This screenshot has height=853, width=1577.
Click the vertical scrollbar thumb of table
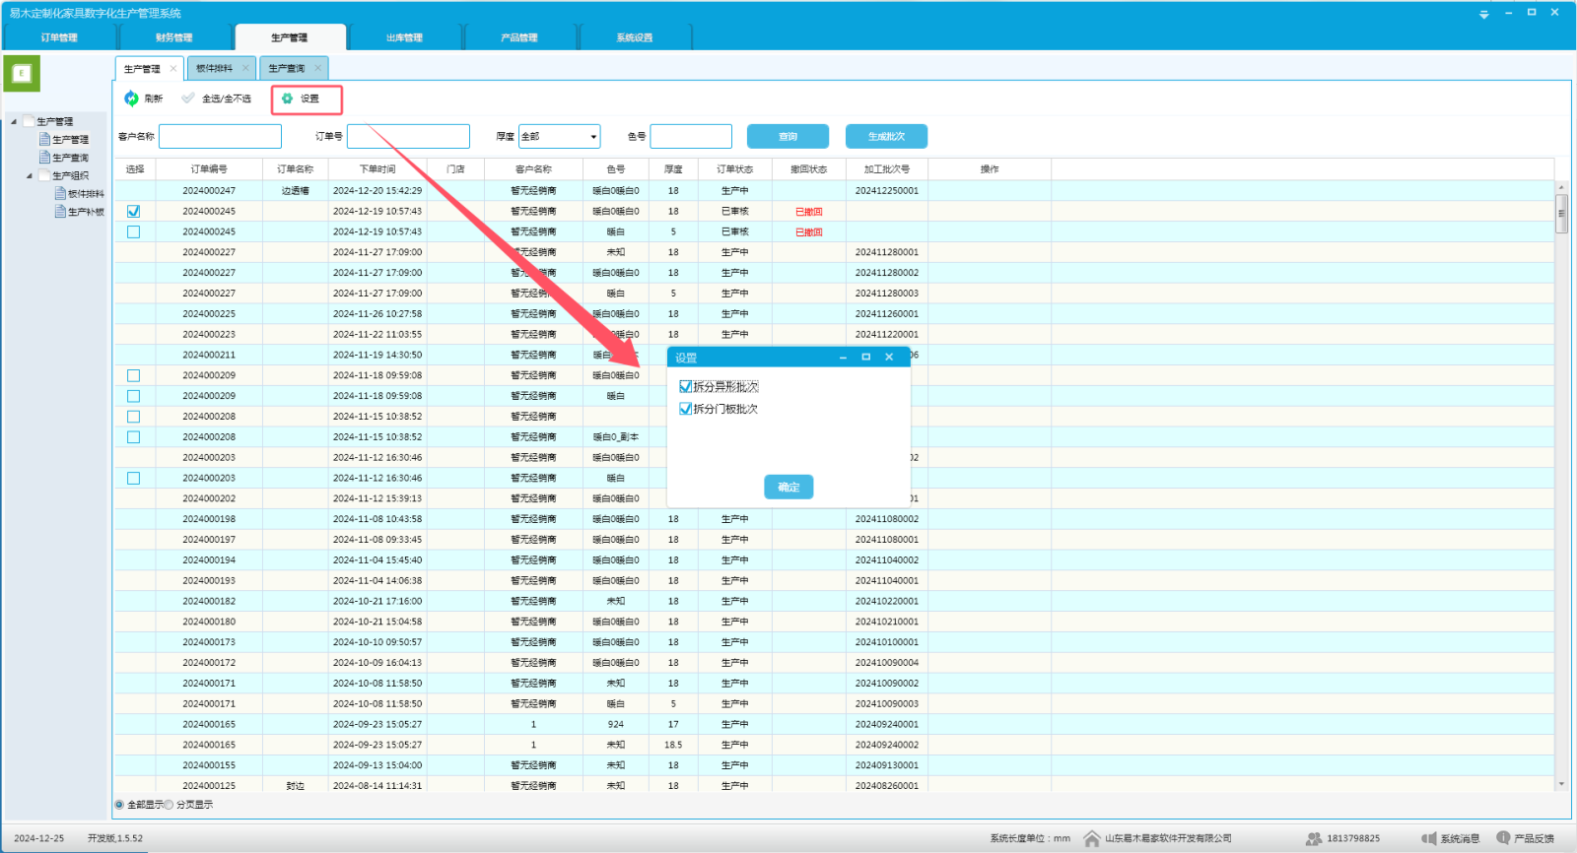1561,214
